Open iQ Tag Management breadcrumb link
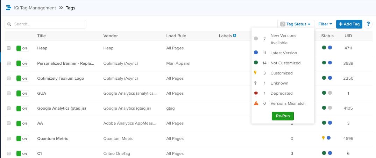Viewport: 376px width, 158px height. (35, 8)
